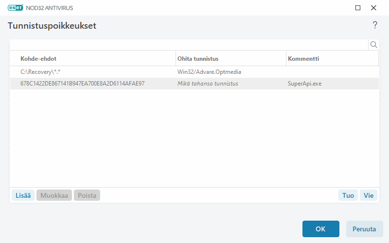Click the Lisää button
The image size is (389, 243).
click(x=23, y=195)
